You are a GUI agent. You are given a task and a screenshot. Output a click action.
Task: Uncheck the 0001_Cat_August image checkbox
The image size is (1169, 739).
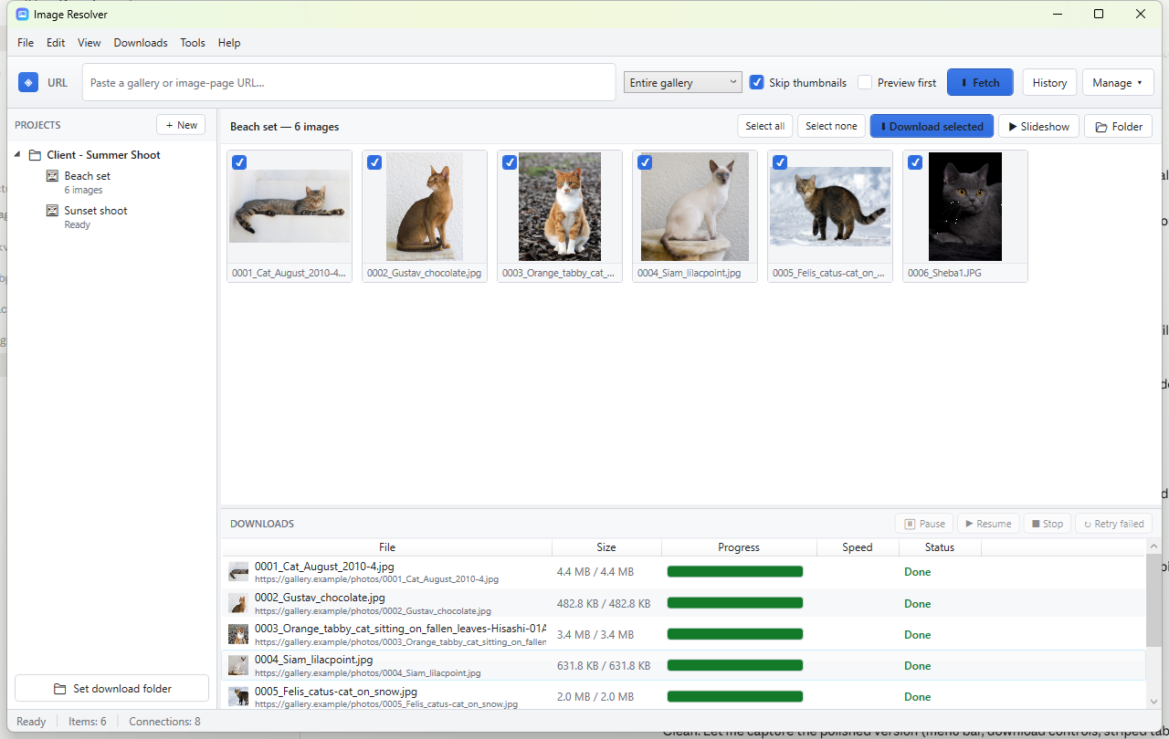(239, 162)
